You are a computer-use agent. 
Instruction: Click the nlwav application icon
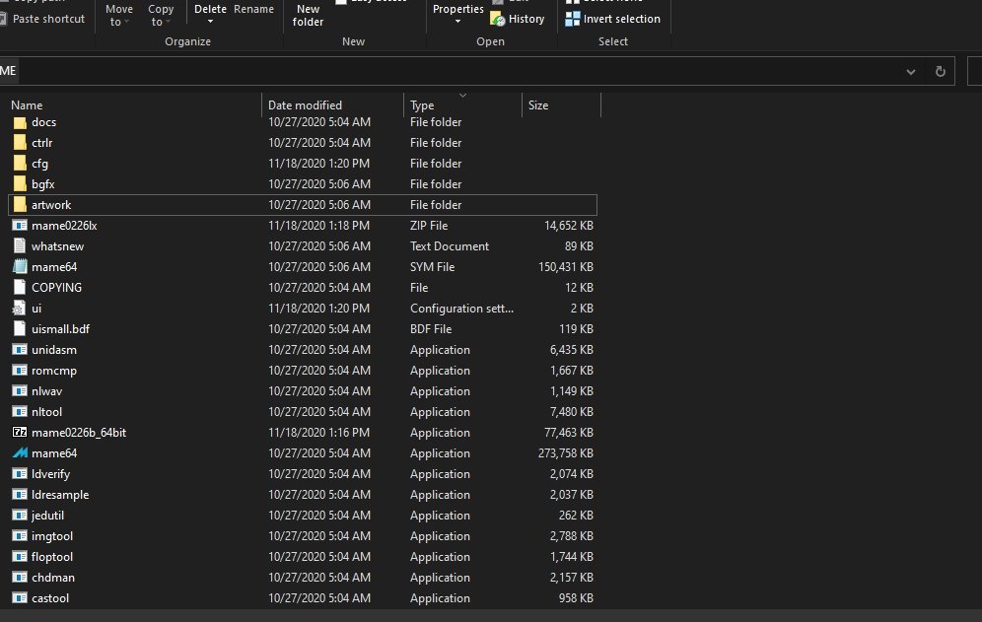[20, 391]
